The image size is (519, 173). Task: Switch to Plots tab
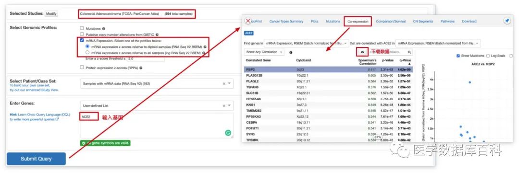coord(314,21)
